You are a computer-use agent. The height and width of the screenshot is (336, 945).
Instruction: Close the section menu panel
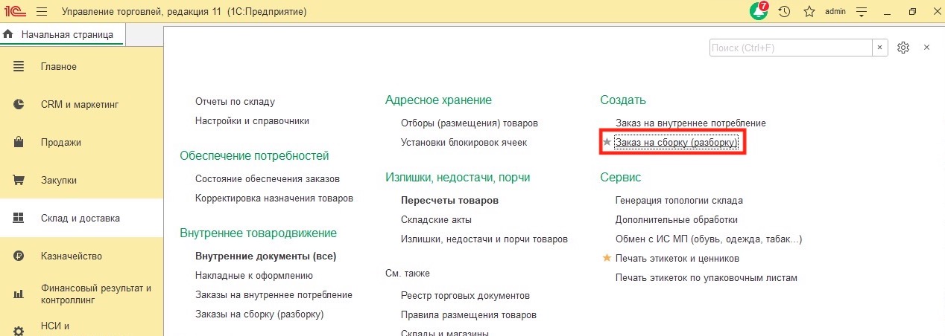click(927, 47)
